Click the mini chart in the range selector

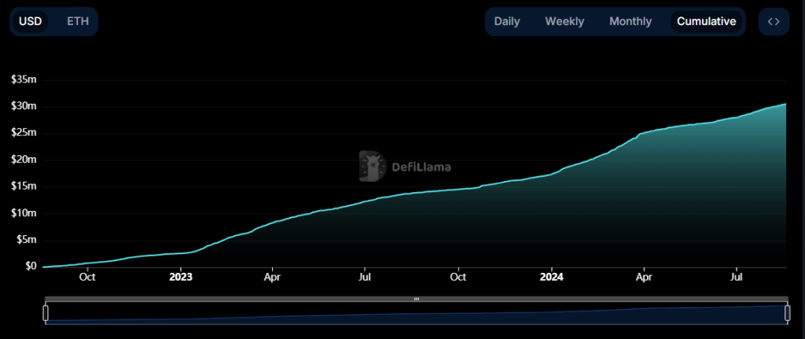(417, 313)
